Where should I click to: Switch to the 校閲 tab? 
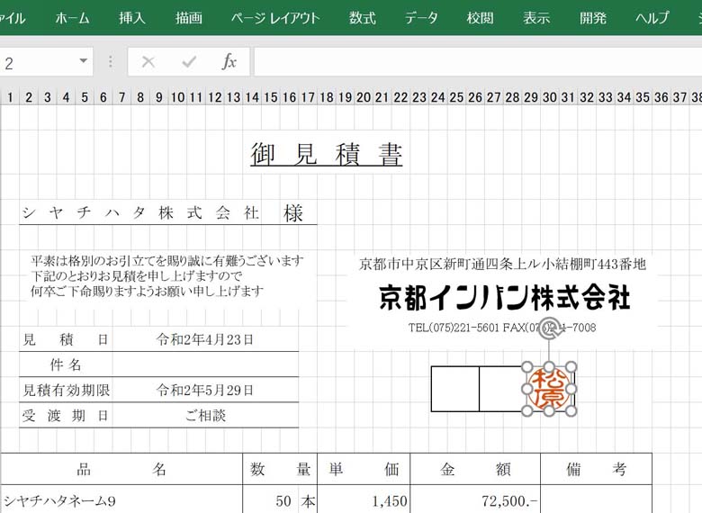[x=480, y=18]
